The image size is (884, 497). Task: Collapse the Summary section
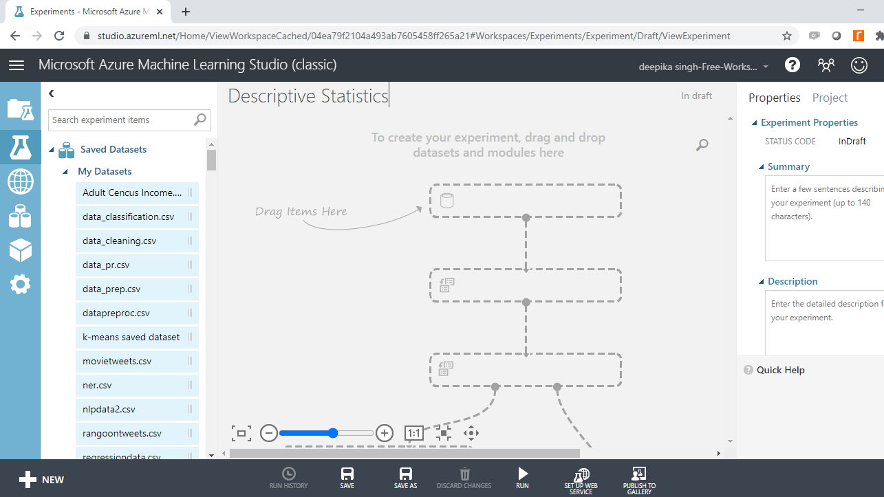[762, 167]
